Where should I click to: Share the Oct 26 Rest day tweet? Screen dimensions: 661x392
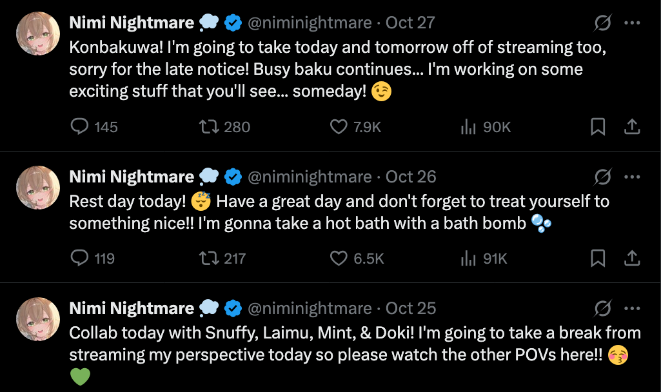(x=632, y=259)
